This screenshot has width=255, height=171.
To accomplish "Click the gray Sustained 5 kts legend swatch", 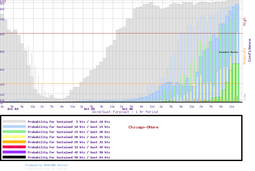I will tap(14, 121).
